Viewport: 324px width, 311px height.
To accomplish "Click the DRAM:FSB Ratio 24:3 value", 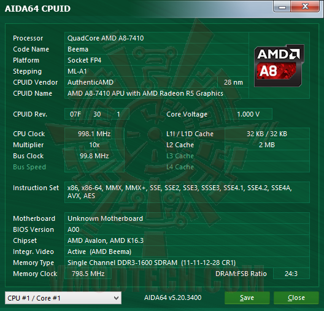I will click(291, 274).
